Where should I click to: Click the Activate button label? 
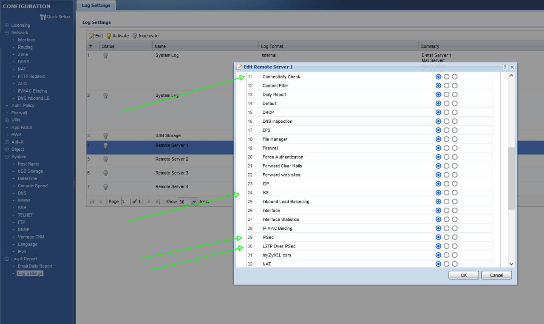[121, 36]
